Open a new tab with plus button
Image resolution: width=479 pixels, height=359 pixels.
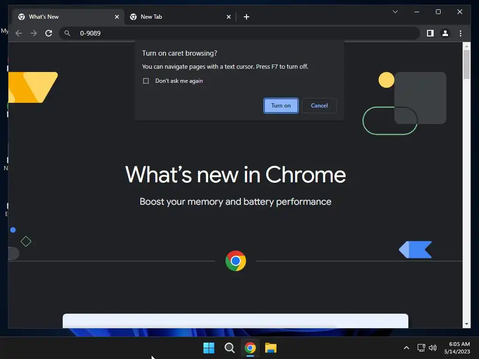[247, 17]
